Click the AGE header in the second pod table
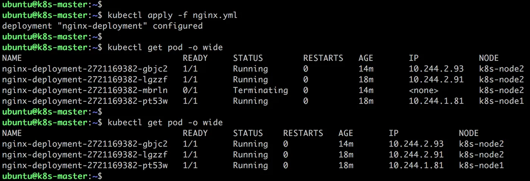This screenshot has width=530, height=181. pyautogui.click(x=346, y=133)
